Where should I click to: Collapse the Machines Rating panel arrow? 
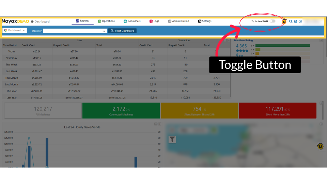[321, 40]
